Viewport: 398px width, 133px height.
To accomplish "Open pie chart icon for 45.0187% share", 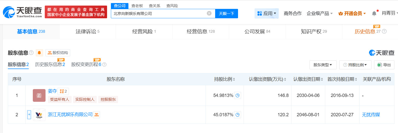I will pyautogui.click(x=238, y=115).
